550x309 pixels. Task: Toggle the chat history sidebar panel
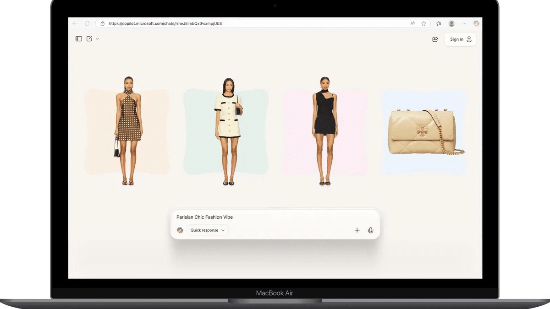(78, 38)
